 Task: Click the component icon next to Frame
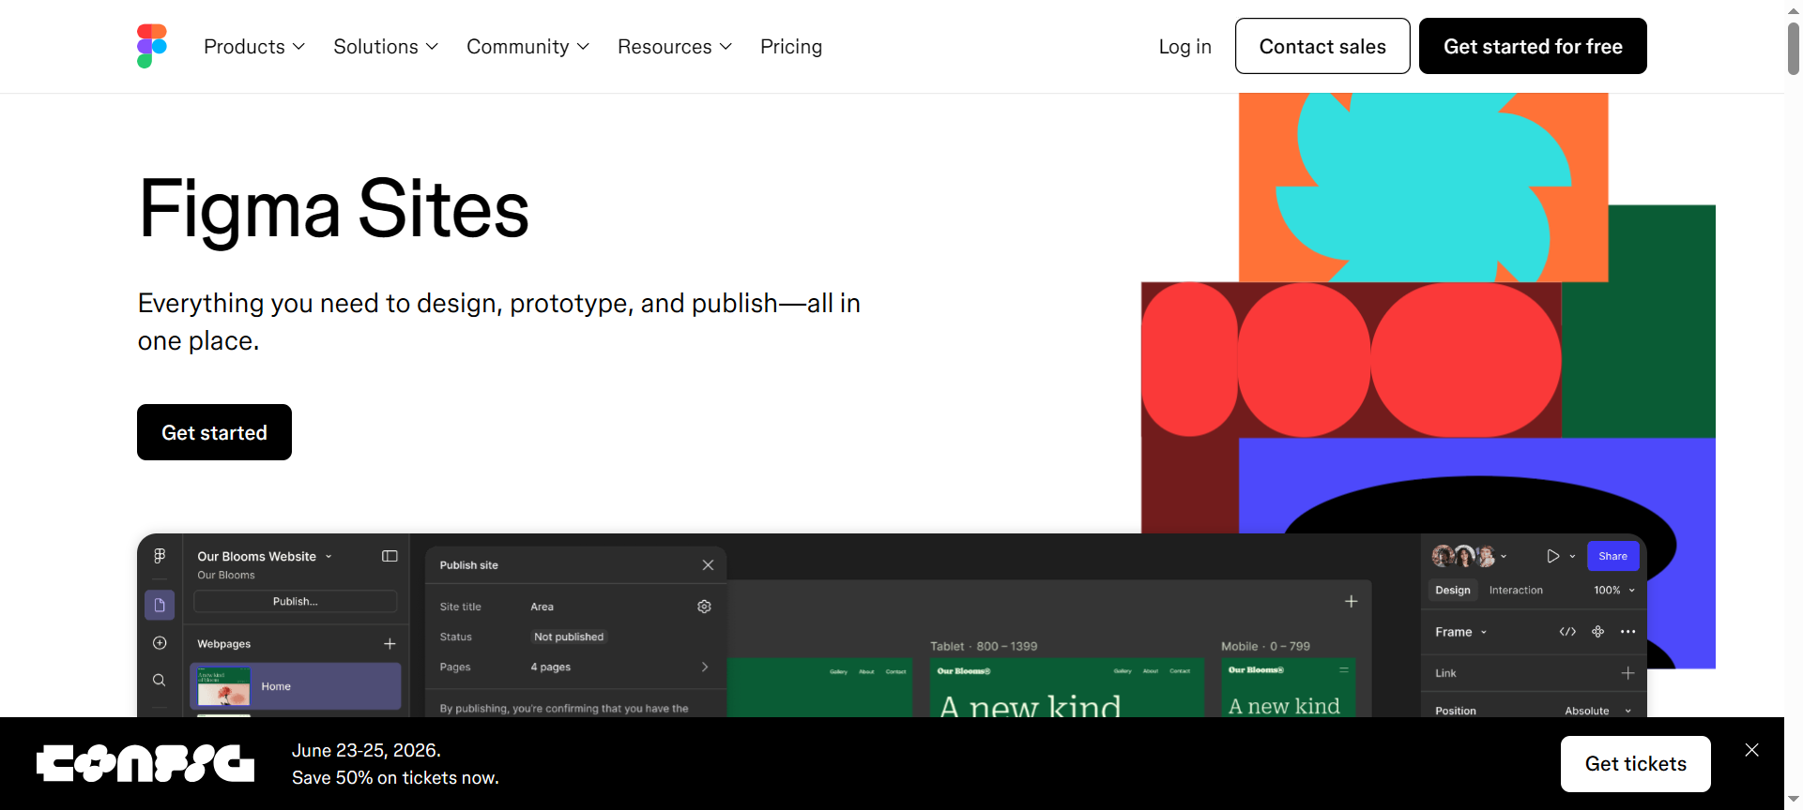[1597, 632]
